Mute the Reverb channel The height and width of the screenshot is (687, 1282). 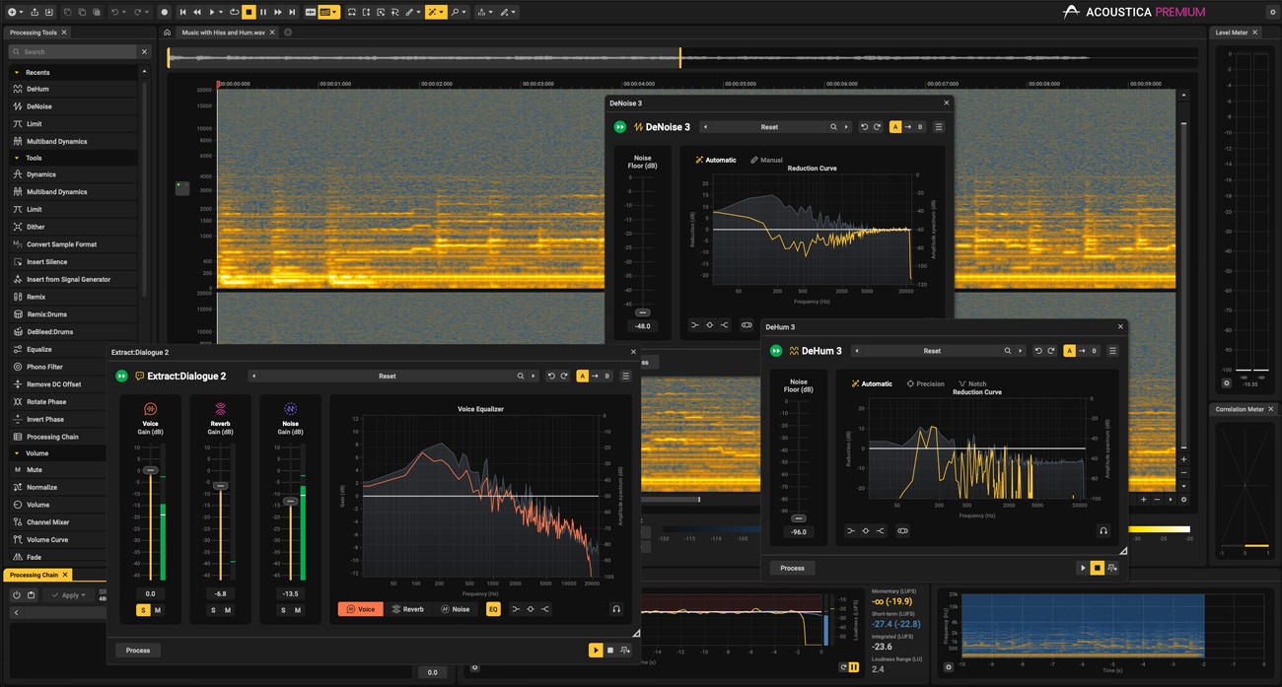pyautogui.click(x=228, y=610)
